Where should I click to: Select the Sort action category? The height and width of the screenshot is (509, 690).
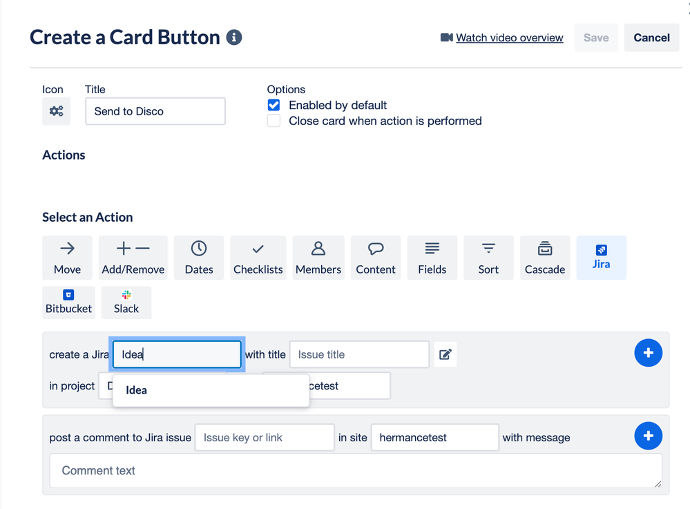click(488, 258)
